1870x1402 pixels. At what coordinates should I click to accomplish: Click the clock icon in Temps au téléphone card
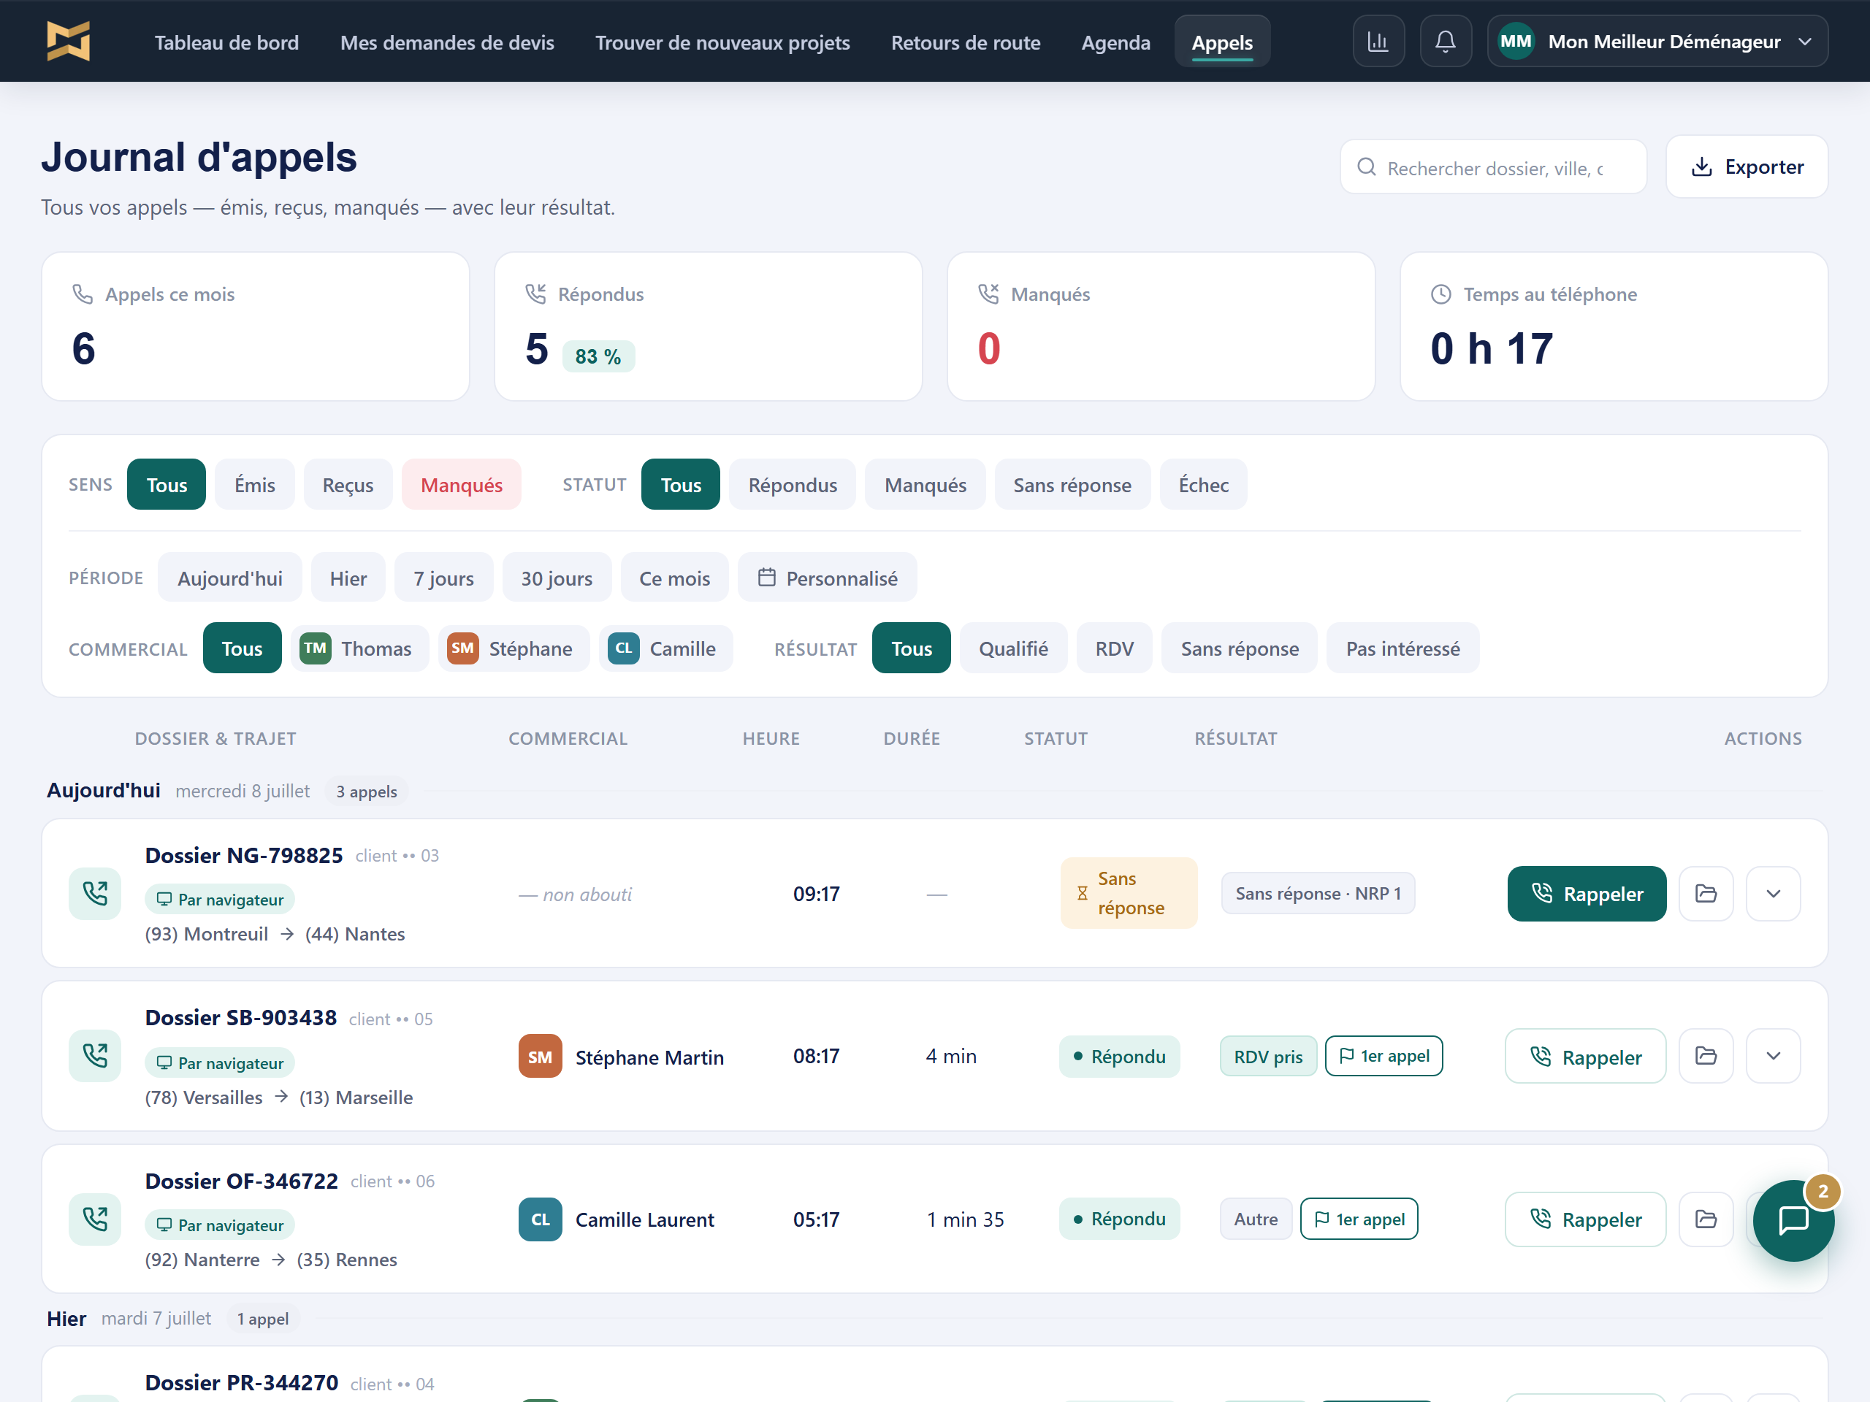click(x=1440, y=294)
